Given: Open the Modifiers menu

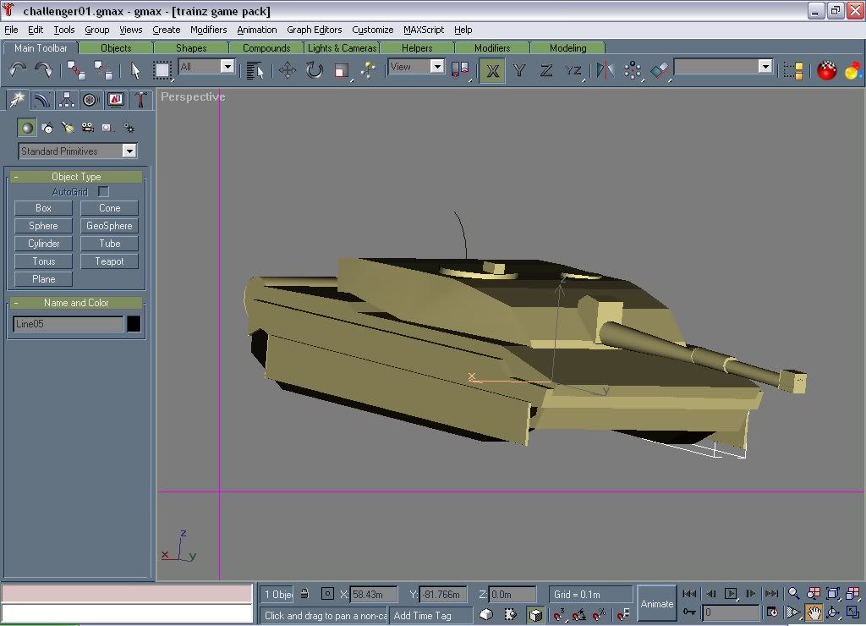Looking at the screenshot, I should (208, 30).
